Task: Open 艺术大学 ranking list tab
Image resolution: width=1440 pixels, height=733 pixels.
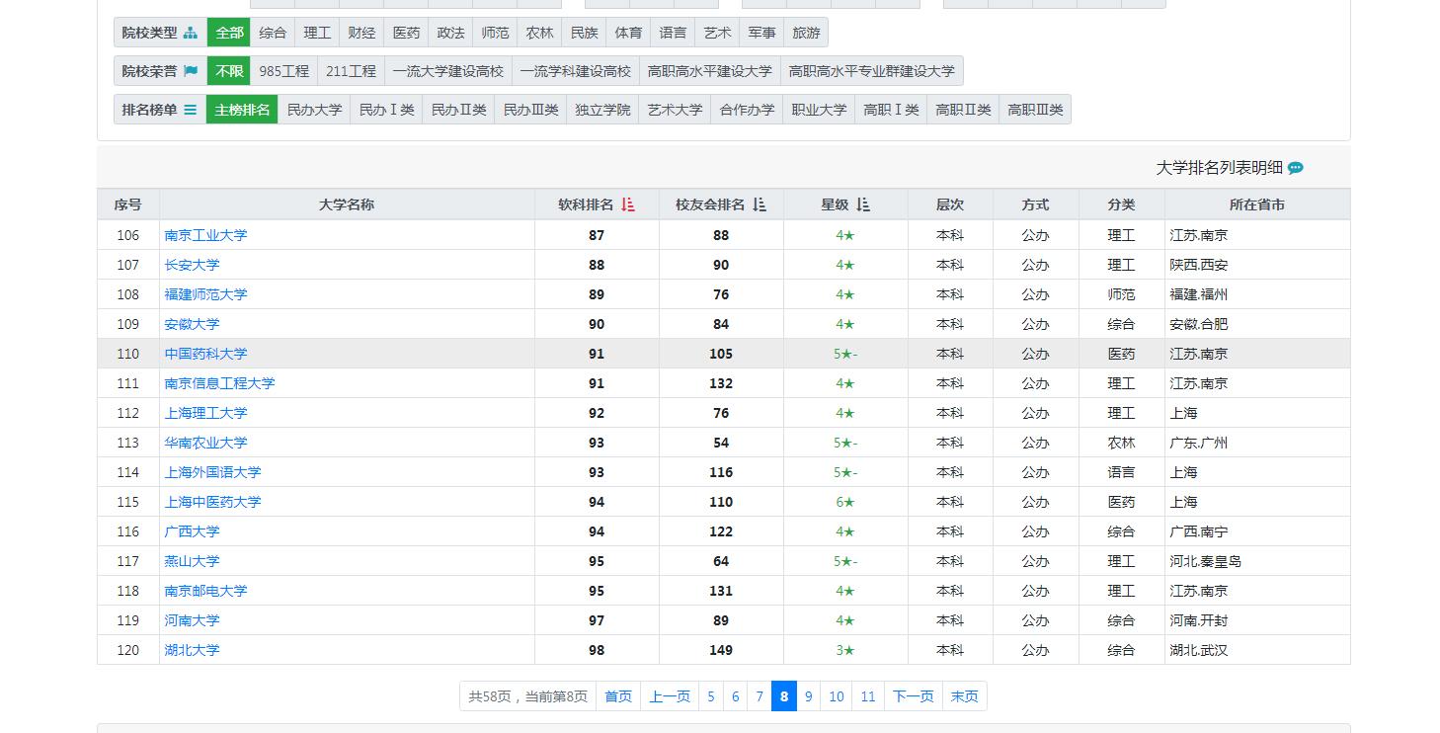Action: pos(675,110)
